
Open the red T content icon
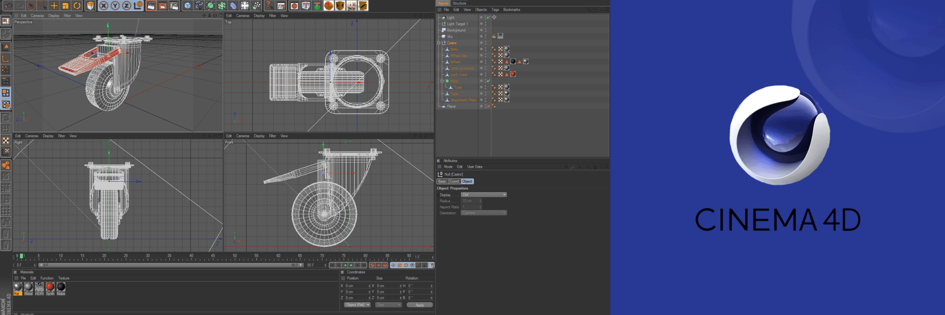point(306,5)
